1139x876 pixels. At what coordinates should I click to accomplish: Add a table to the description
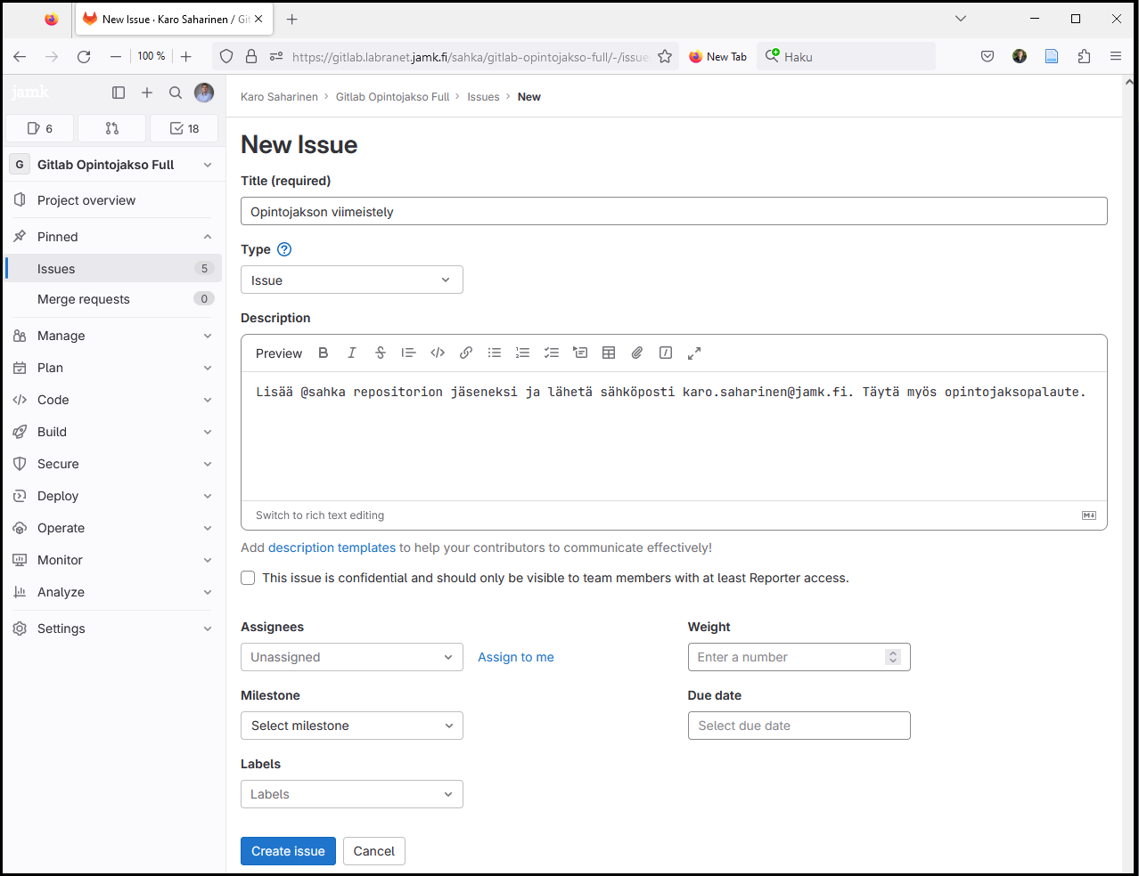click(x=609, y=353)
